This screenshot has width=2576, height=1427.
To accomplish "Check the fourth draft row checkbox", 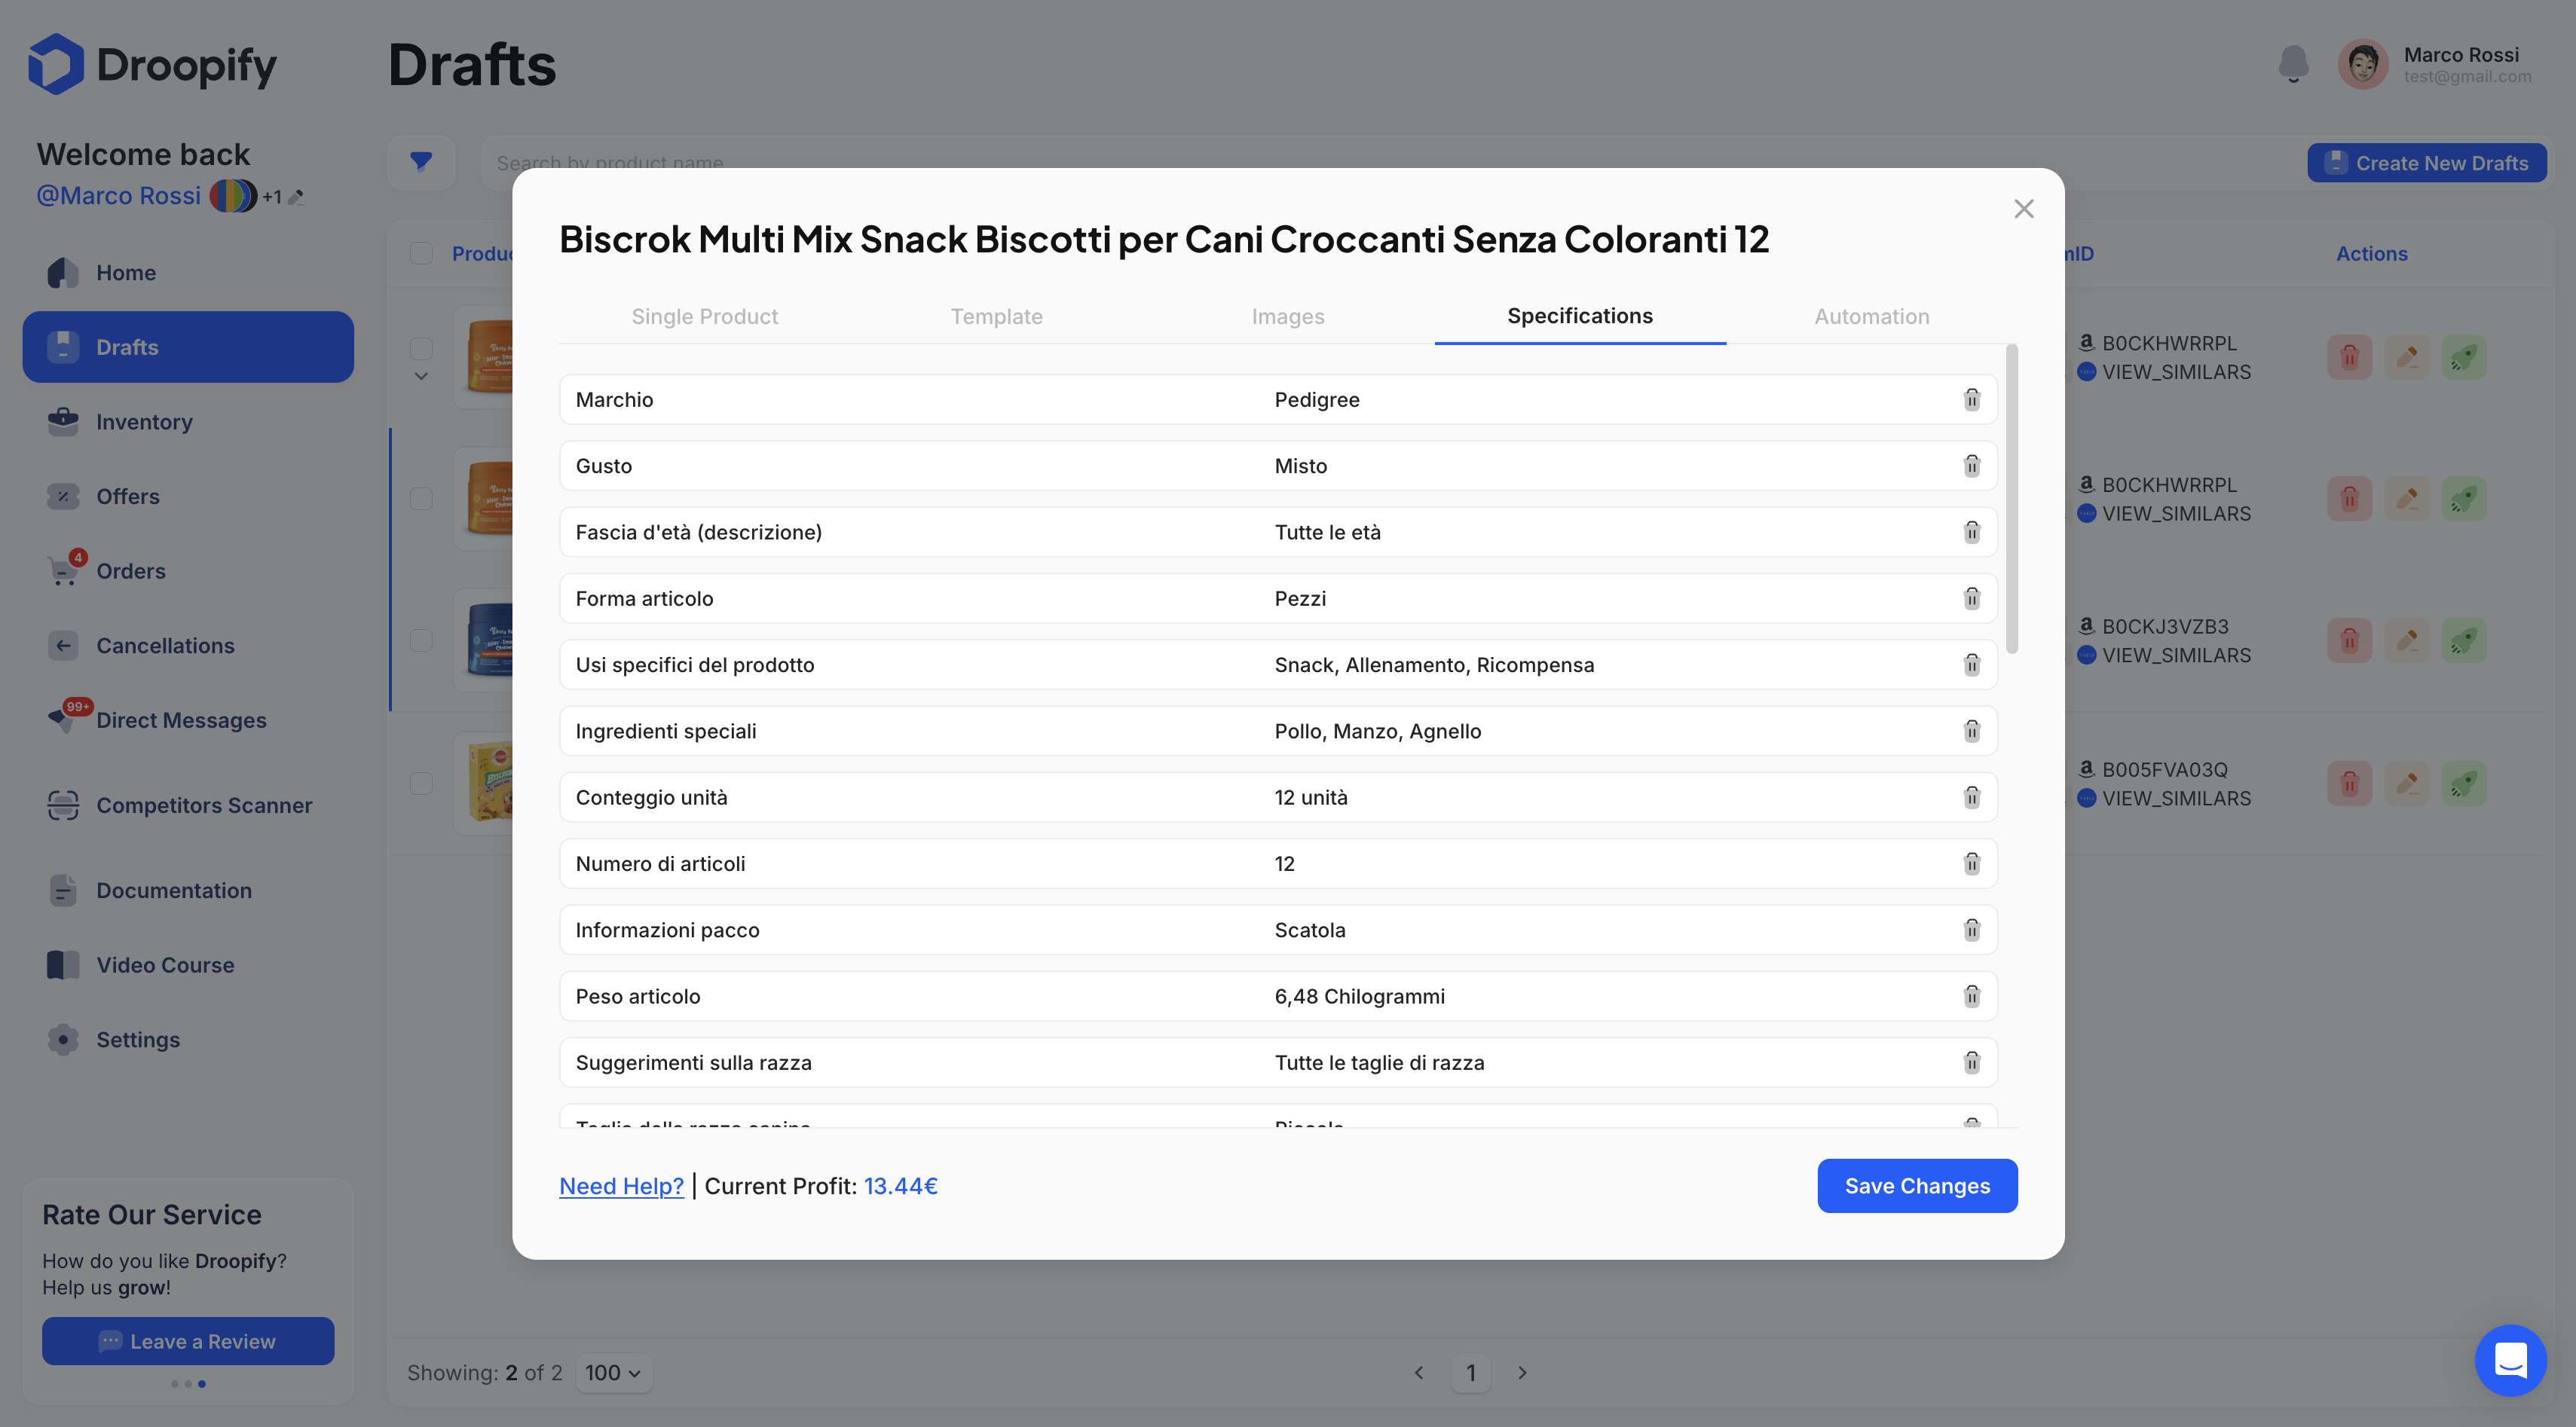I will coord(421,783).
